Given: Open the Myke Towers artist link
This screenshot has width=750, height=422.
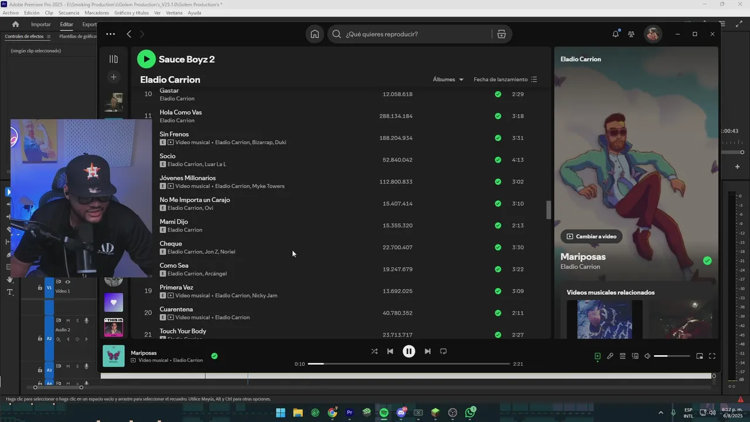Looking at the screenshot, I should coord(268,186).
